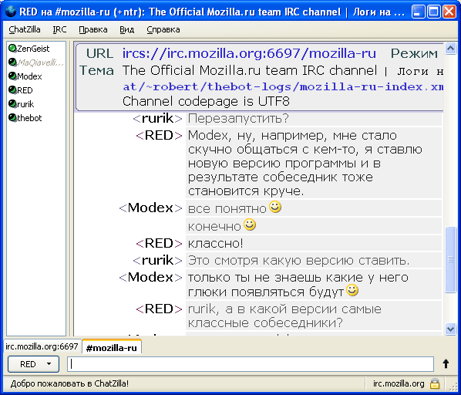This screenshot has width=461, height=395.
Task: Click the scroll up arrow of chat view
Action: click(450, 49)
